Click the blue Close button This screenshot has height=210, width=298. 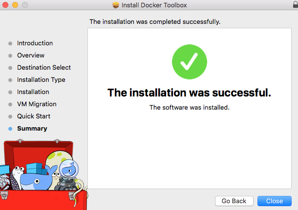(274, 201)
